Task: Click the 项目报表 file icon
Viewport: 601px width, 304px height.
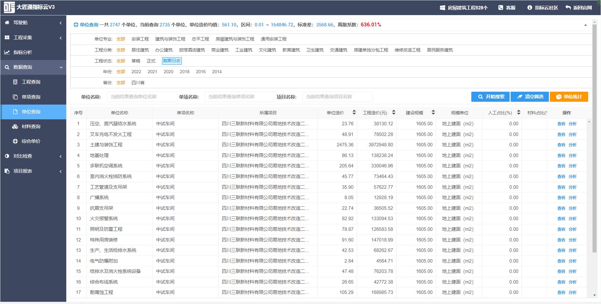Action: [x=7, y=171]
